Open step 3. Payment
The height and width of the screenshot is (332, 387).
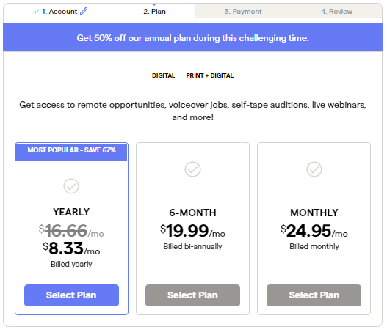(x=243, y=12)
